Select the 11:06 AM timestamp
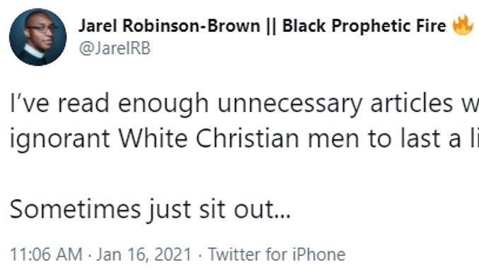The width and height of the screenshot is (479, 270). coord(46,254)
